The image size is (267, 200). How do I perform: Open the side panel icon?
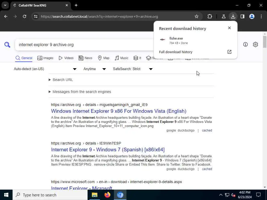tap(242, 16)
